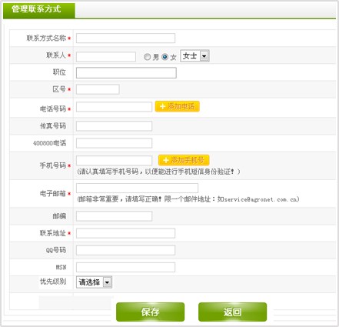The height and width of the screenshot is (327, 339).
Task: Switch to the 管理联系方式 tab
Action: tap(39, 10)
